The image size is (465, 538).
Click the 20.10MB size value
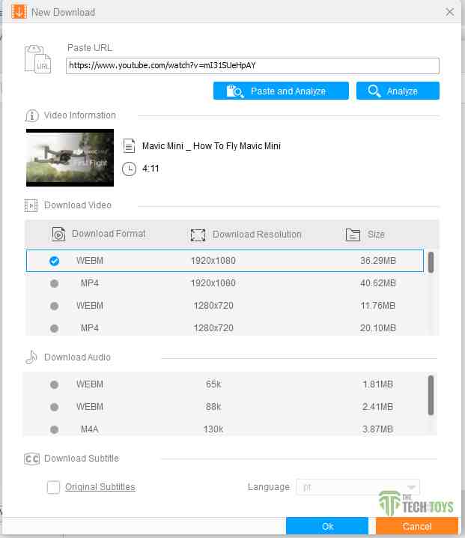378,328
